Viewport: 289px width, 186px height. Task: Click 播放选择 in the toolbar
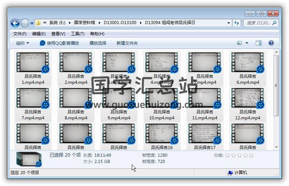98,43
